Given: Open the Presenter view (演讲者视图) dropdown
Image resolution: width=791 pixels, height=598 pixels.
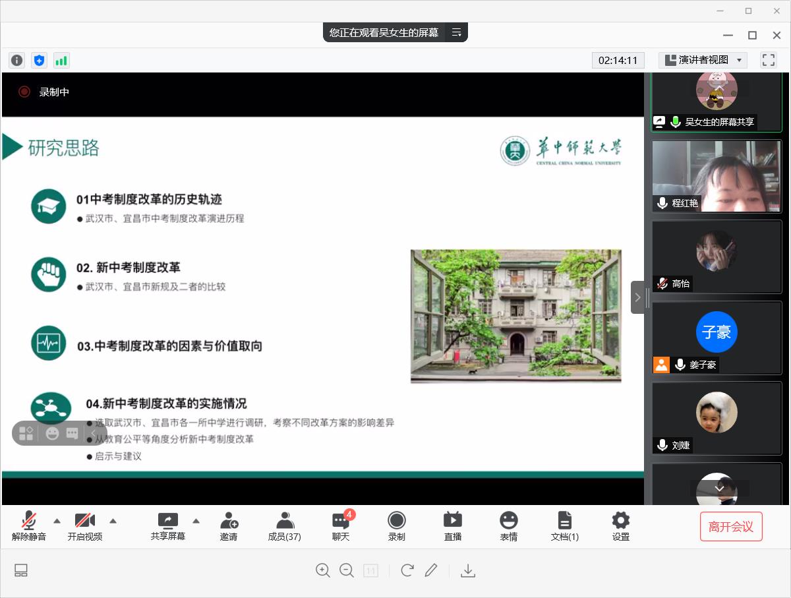Looking at the screenshot, I should 703,60.
